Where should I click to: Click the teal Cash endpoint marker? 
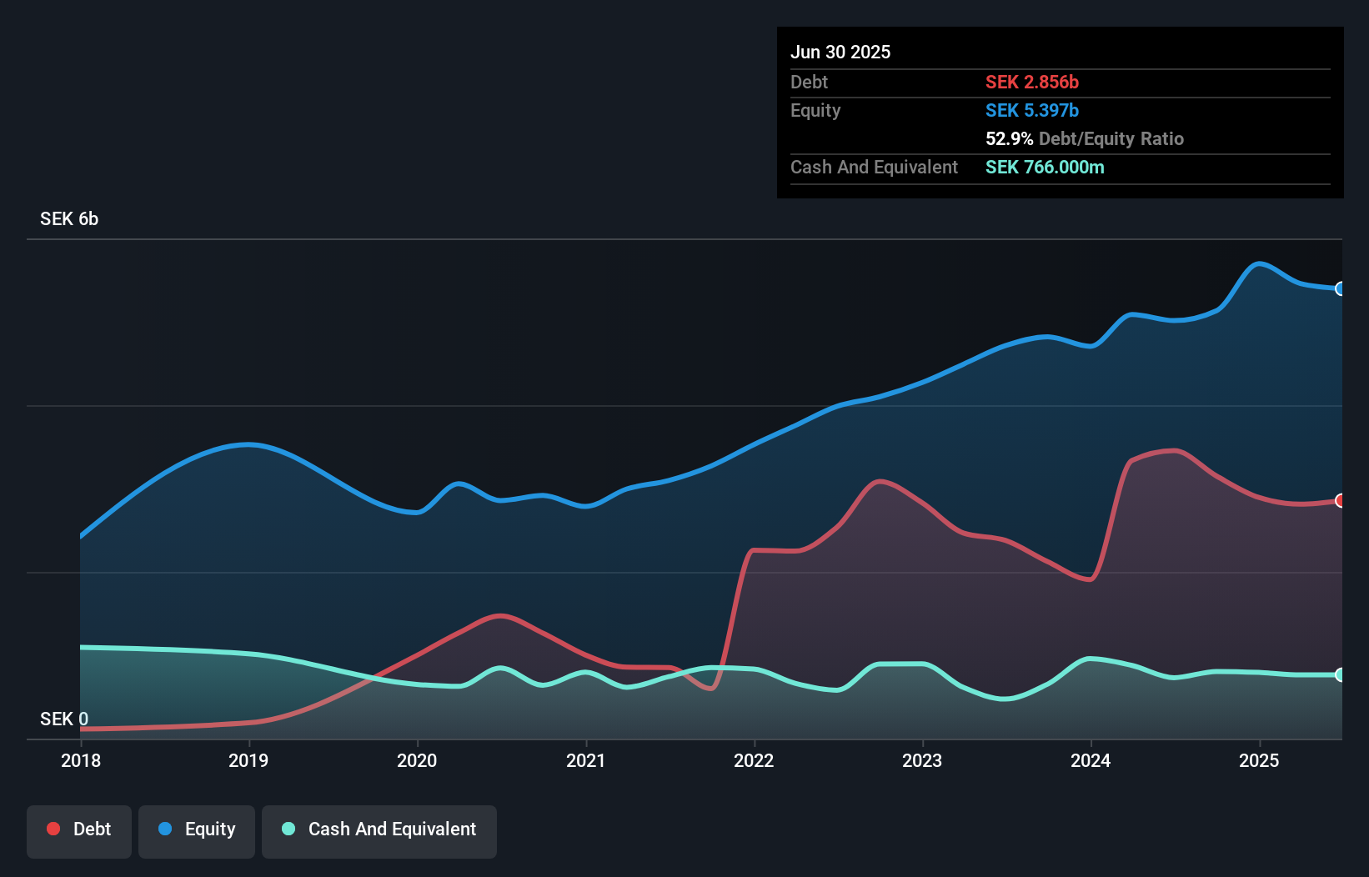1341,674
